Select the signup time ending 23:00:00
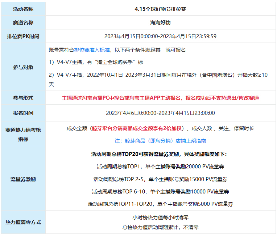277x236 pixels. click(x=160, y=113)
